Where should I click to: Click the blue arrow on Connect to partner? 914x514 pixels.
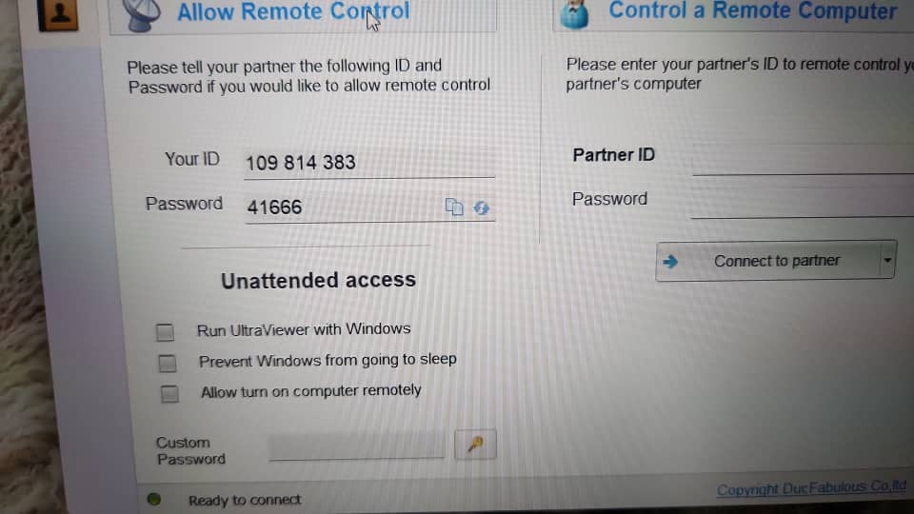click(670, 262)
